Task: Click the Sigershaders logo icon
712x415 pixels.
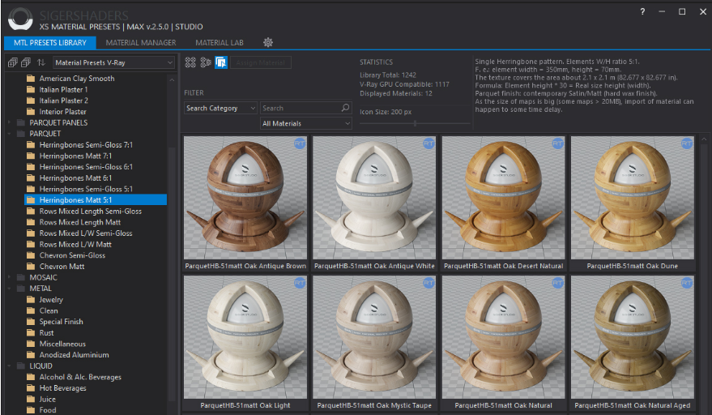Action: pyautogui.click(x=20, y=19)
